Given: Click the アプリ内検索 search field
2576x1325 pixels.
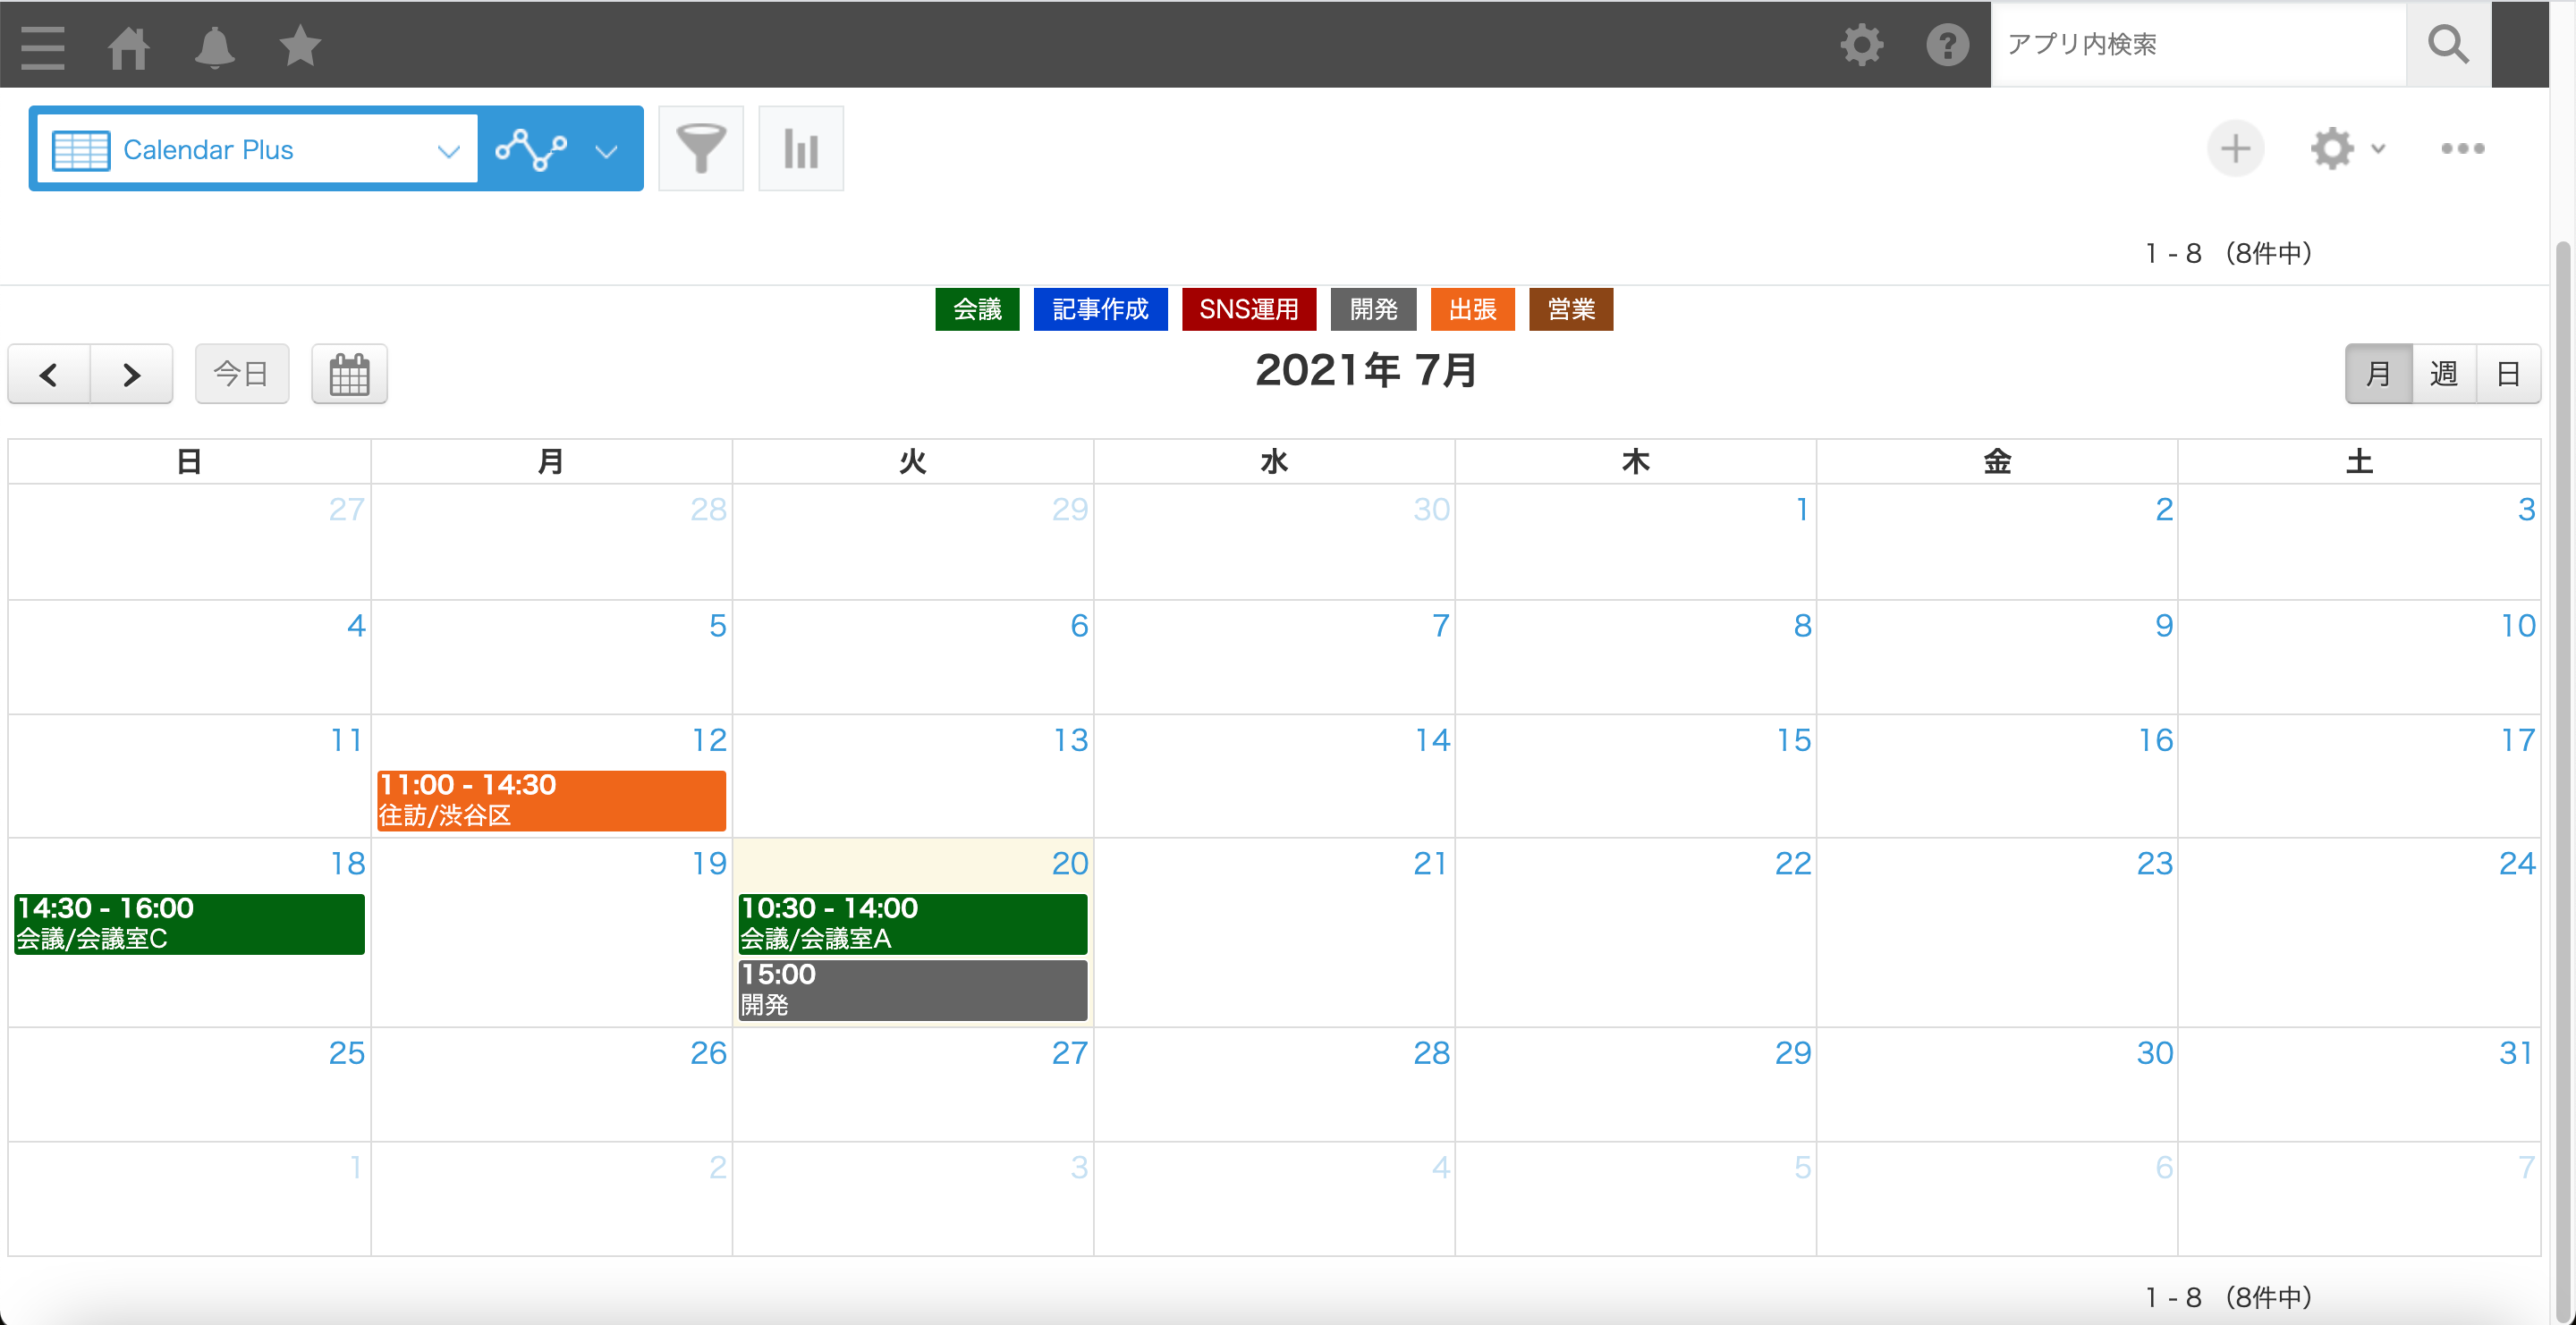Looking at the screenshot, I should pyautogui.click(x=2198, y=45).
